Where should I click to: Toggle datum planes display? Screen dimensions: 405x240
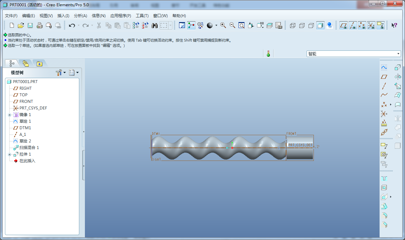pos(344,25)
